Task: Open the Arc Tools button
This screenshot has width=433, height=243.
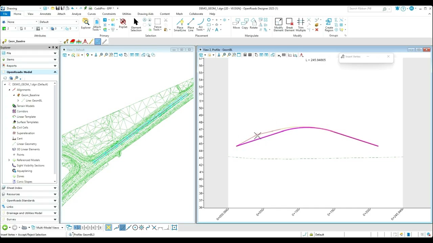Action: point(201,25)
